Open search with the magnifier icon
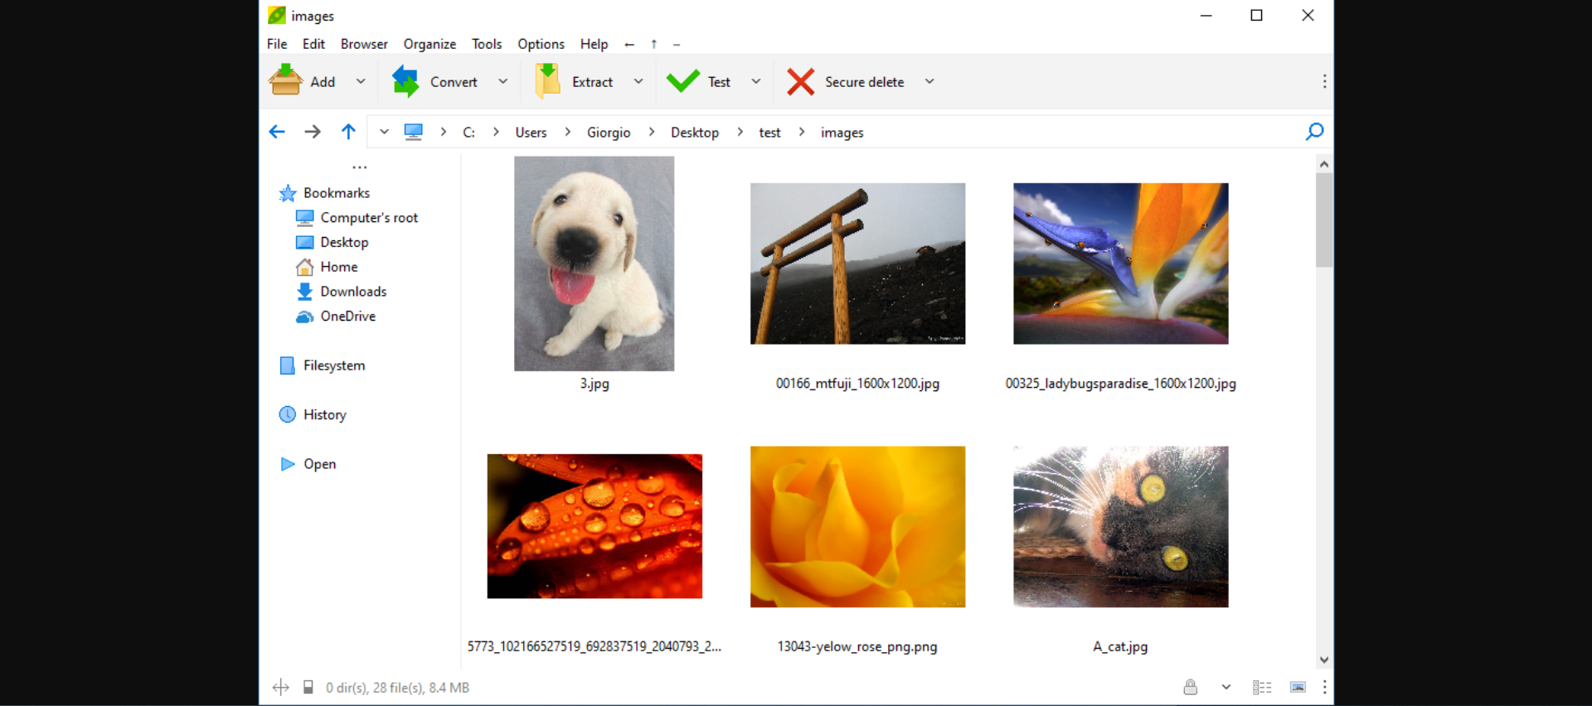 pyautogui.click(x=1314, y=132)
